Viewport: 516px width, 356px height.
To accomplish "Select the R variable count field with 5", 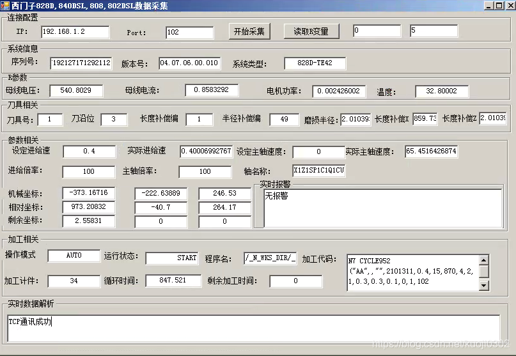I will (434, 31).
